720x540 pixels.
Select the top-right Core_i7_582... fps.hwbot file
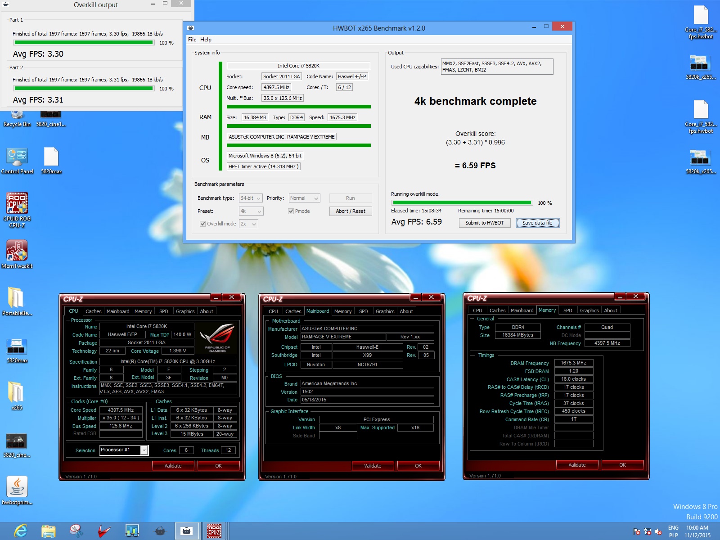tap(701, 22)
